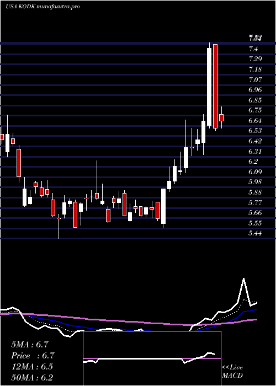Click the <<Live MACD label
276x386 pixels.
[232, 372]
